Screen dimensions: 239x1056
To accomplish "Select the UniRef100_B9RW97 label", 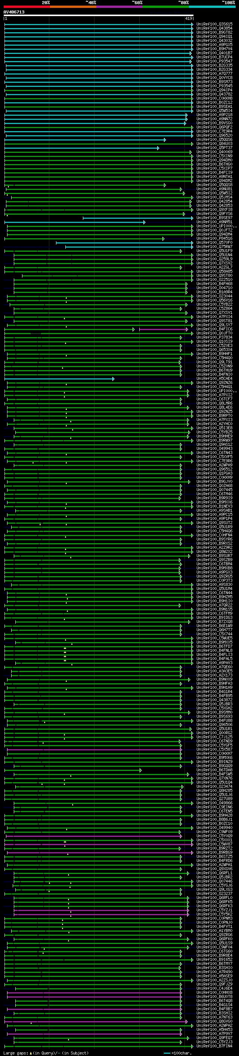I will (x=214, y=441).
